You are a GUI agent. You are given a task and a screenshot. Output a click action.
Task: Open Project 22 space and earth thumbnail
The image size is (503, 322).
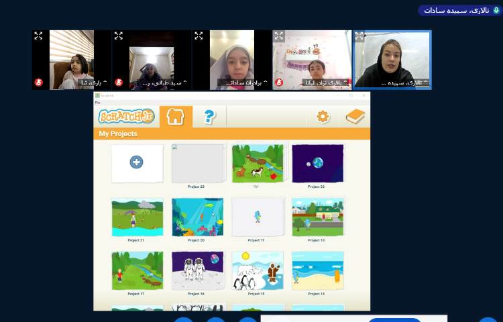pos(318,164)
